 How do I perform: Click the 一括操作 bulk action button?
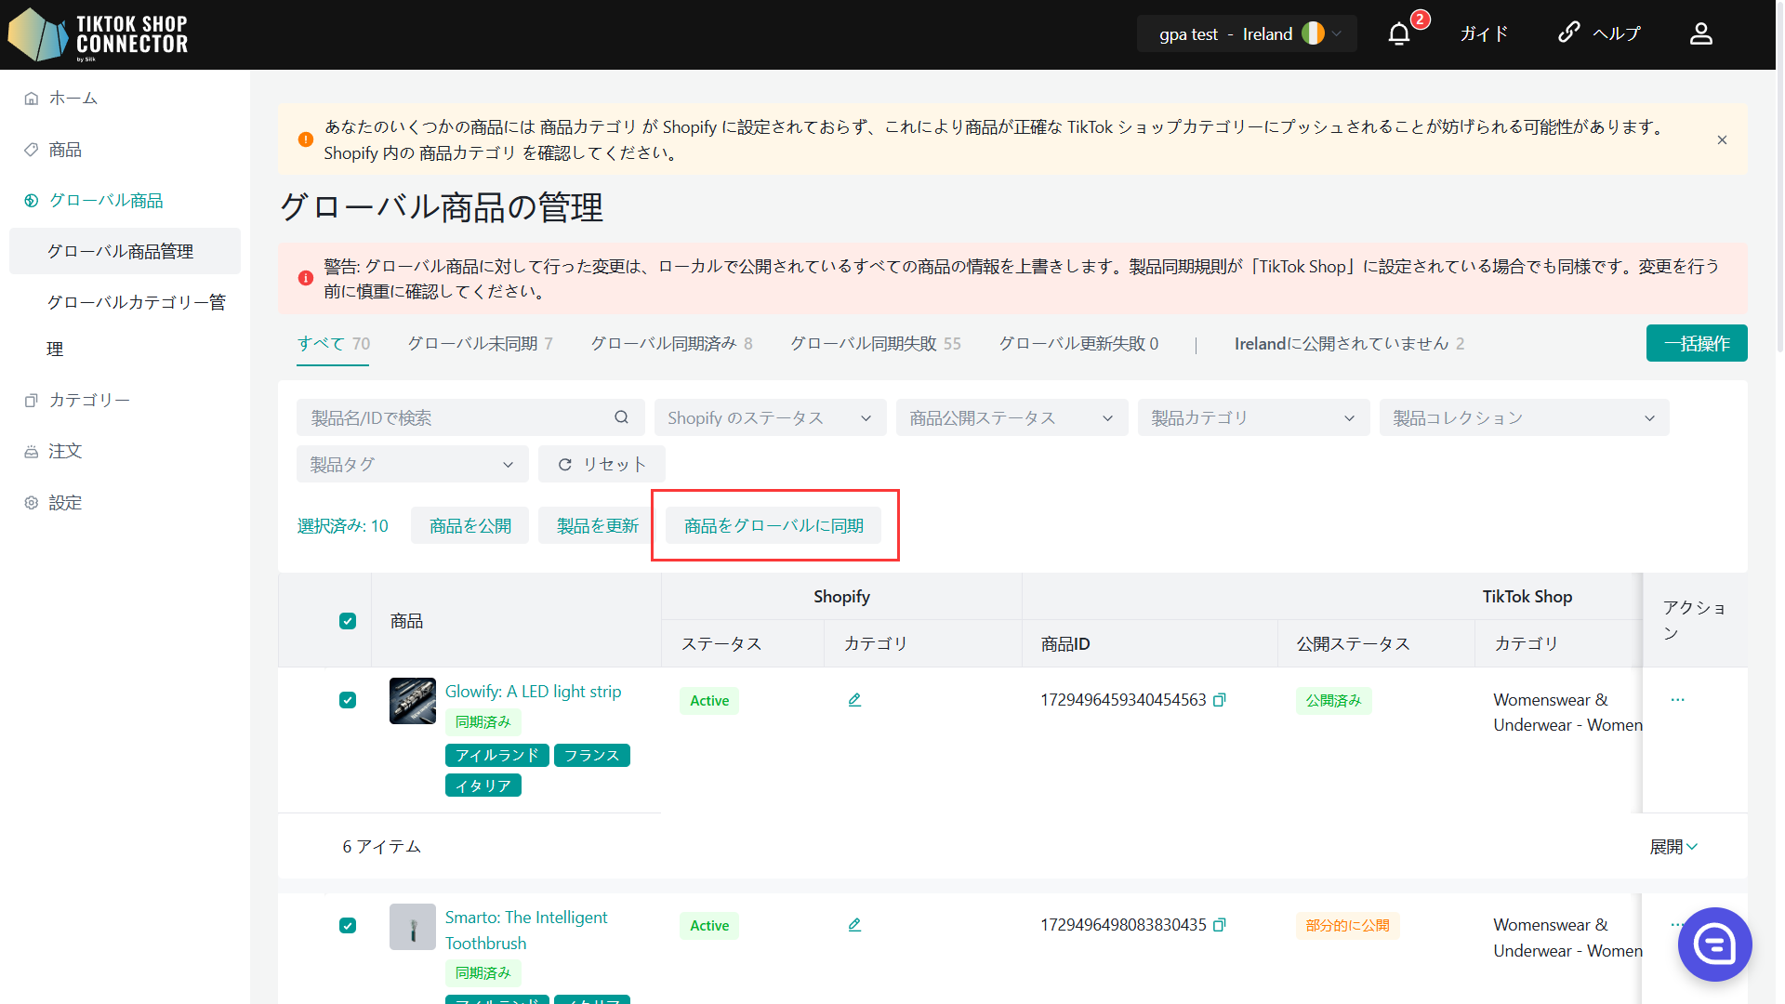pyautogui.click(x=1696, y=343)
